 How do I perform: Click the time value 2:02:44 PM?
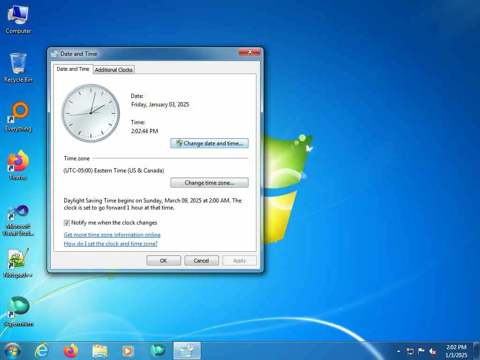(x=144, y=131)
